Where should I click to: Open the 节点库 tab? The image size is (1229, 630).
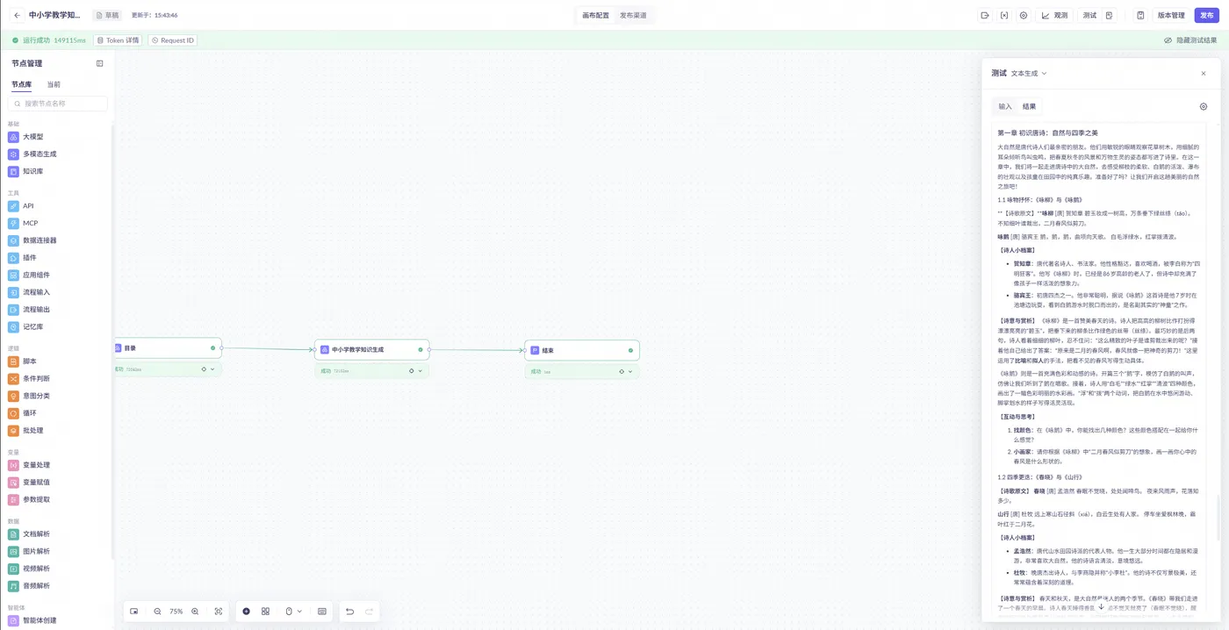click(21, 84)
